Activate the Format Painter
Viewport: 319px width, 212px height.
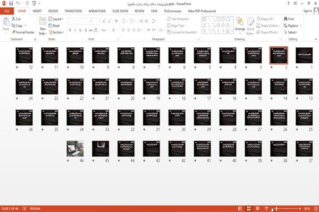coord(23,32)
